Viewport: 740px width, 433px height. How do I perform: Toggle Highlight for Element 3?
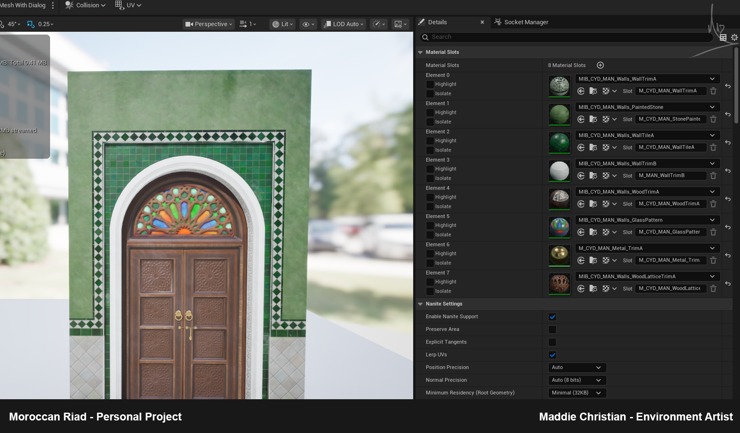[430, 169]
